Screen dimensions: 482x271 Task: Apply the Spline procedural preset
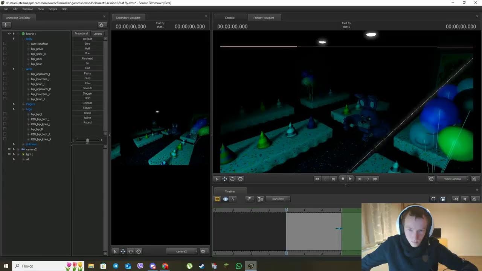coord(87,118)
